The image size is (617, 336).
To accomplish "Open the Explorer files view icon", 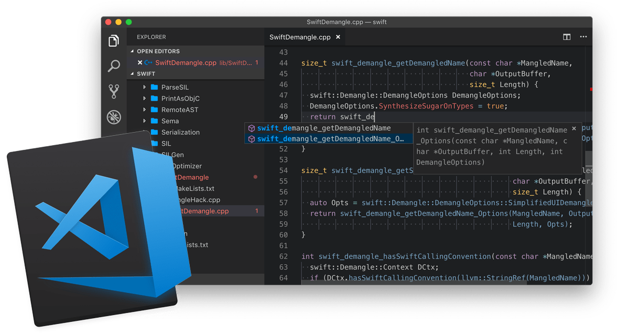I will (114, 40).
